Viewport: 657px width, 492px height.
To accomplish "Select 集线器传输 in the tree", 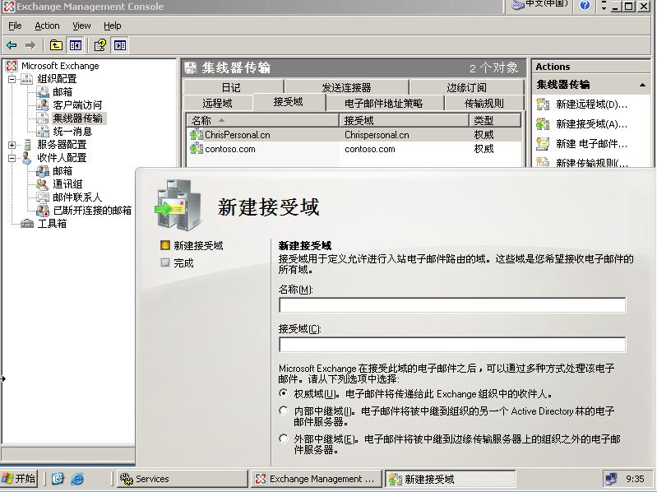I will (x=77, y=118).
